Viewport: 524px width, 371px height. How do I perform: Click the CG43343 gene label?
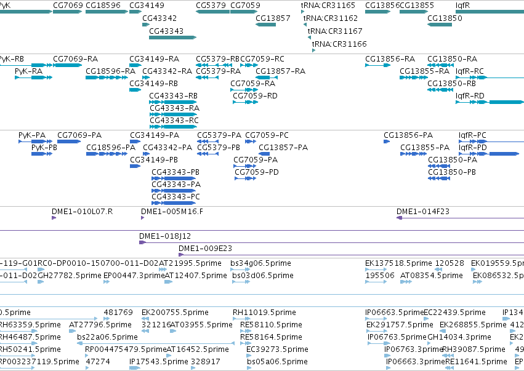(x=166, y=31)
